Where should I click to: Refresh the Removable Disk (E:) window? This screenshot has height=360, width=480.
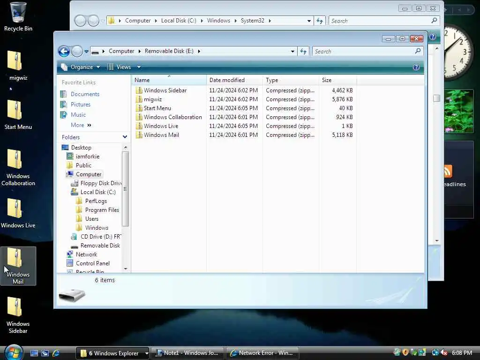click(x=303, y=51)
